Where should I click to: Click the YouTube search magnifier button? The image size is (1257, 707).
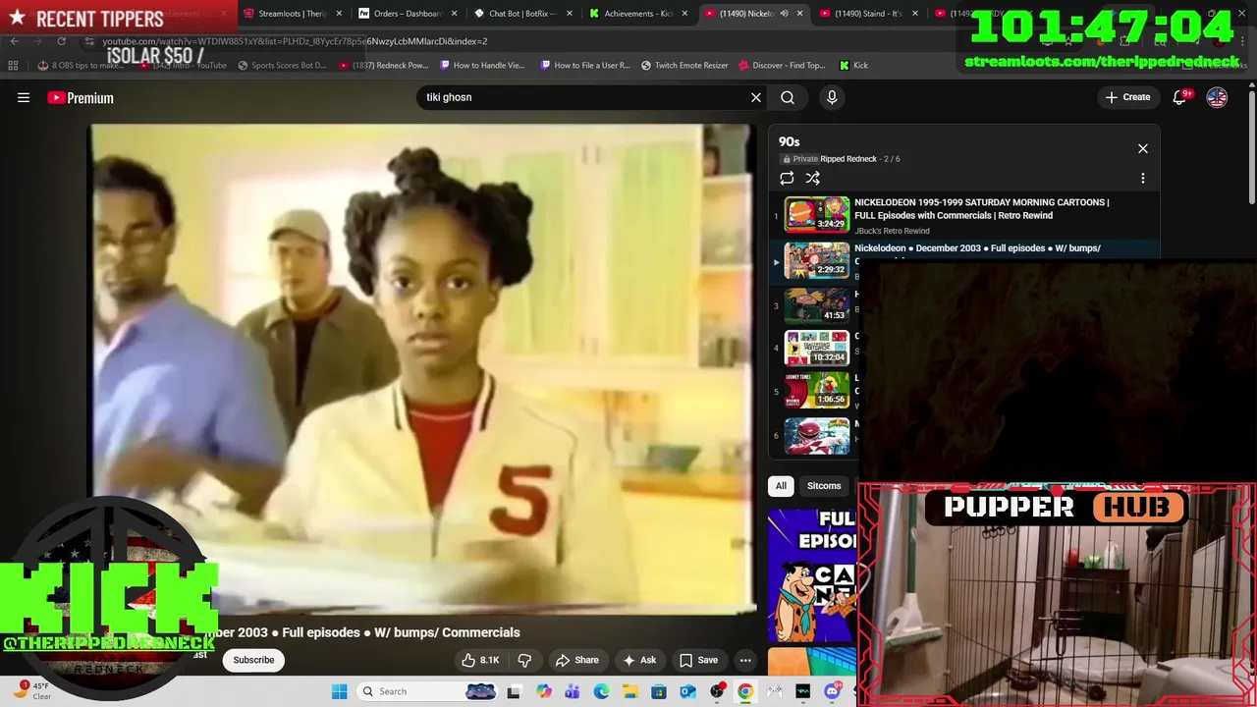[x=788, y=97]
